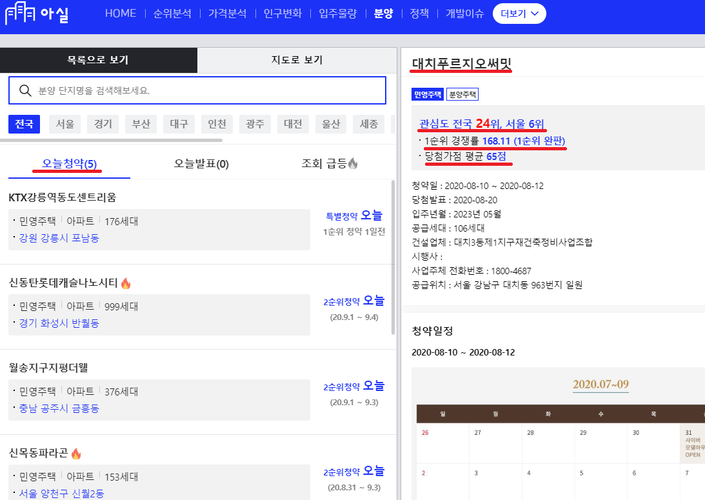
Task: Click the 아실 building logo icon
Action: (20, 13)
